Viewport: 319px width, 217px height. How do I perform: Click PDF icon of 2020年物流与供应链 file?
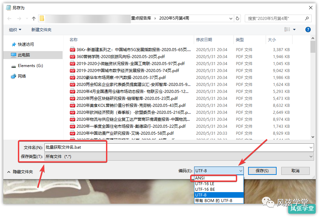(x=73, y=119)
